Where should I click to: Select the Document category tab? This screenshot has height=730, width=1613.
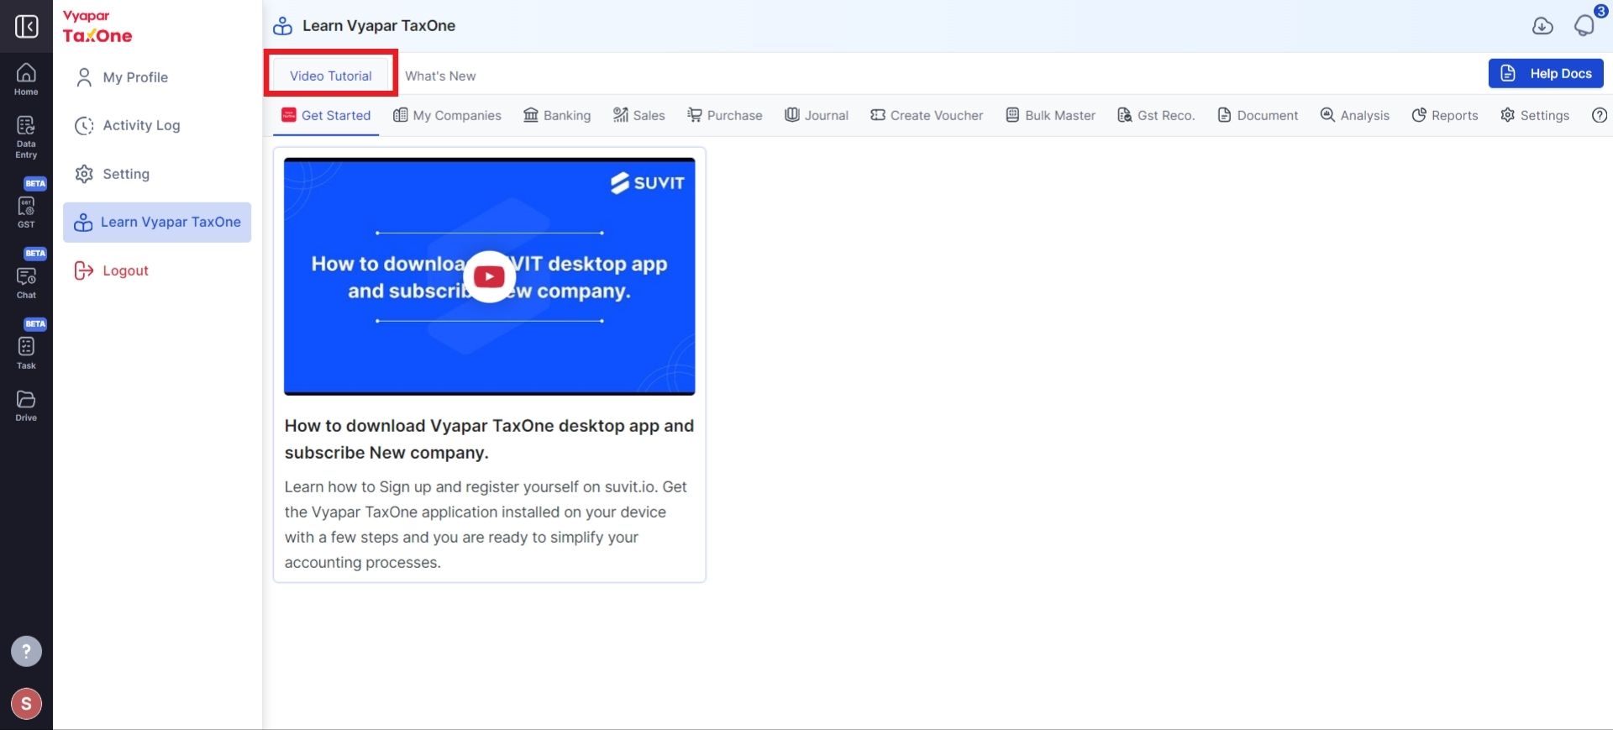coord(1258,115)
